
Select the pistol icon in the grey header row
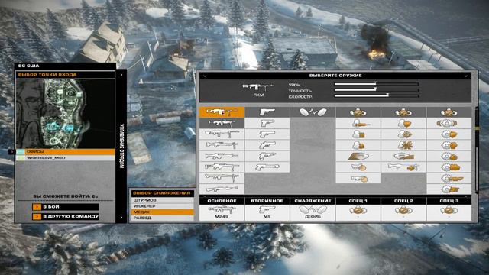pos(267,112)
